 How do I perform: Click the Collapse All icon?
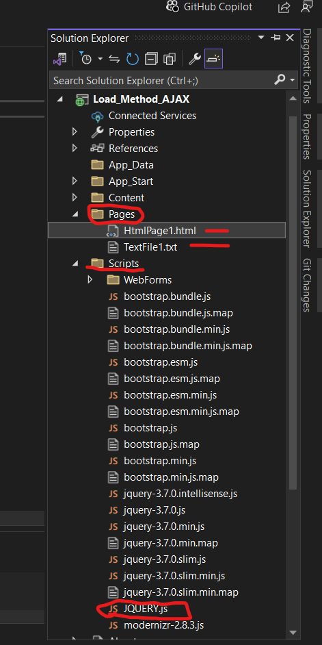[151, 60]
